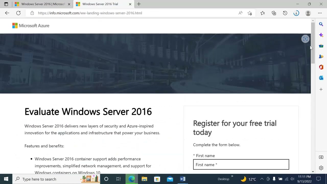327x184 pixels.
Task: Activate Read aloud icon in address bar
Action: [x=240, y=13]
